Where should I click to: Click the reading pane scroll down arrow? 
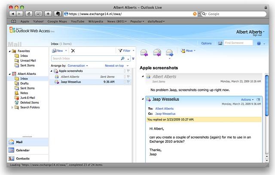[x=267, y=160]
